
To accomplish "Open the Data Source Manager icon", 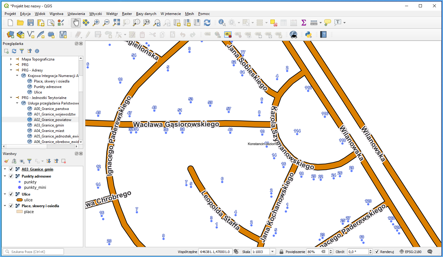I will tap(10, 35).
